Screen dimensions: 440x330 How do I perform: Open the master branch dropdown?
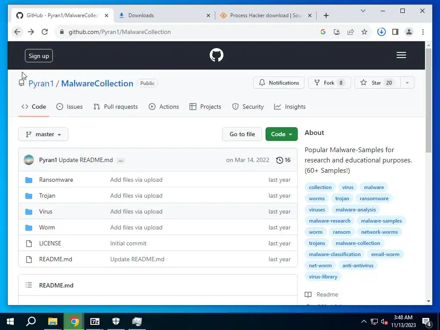click(x=43, y=134)
